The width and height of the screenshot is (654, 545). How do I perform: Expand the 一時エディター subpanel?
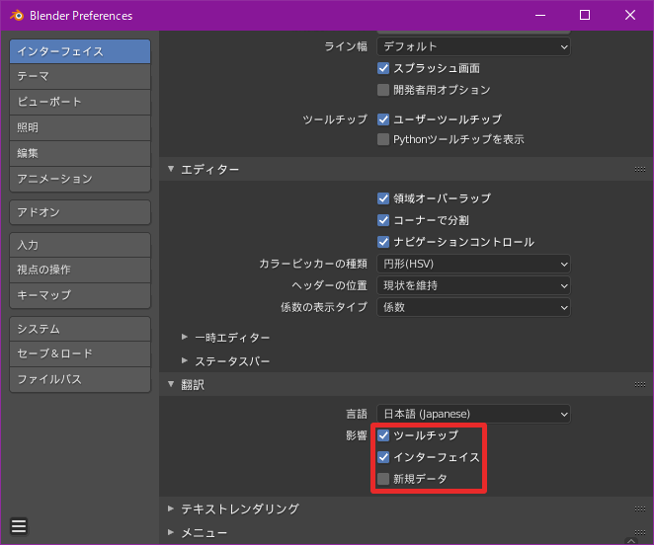(185, 337)
